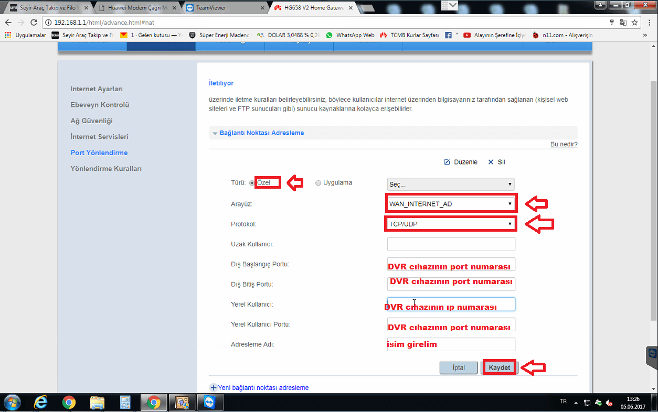The height and width of the screenshot is (412, 658).
Task: Click the browser reload icon
Action: [34, 23]
